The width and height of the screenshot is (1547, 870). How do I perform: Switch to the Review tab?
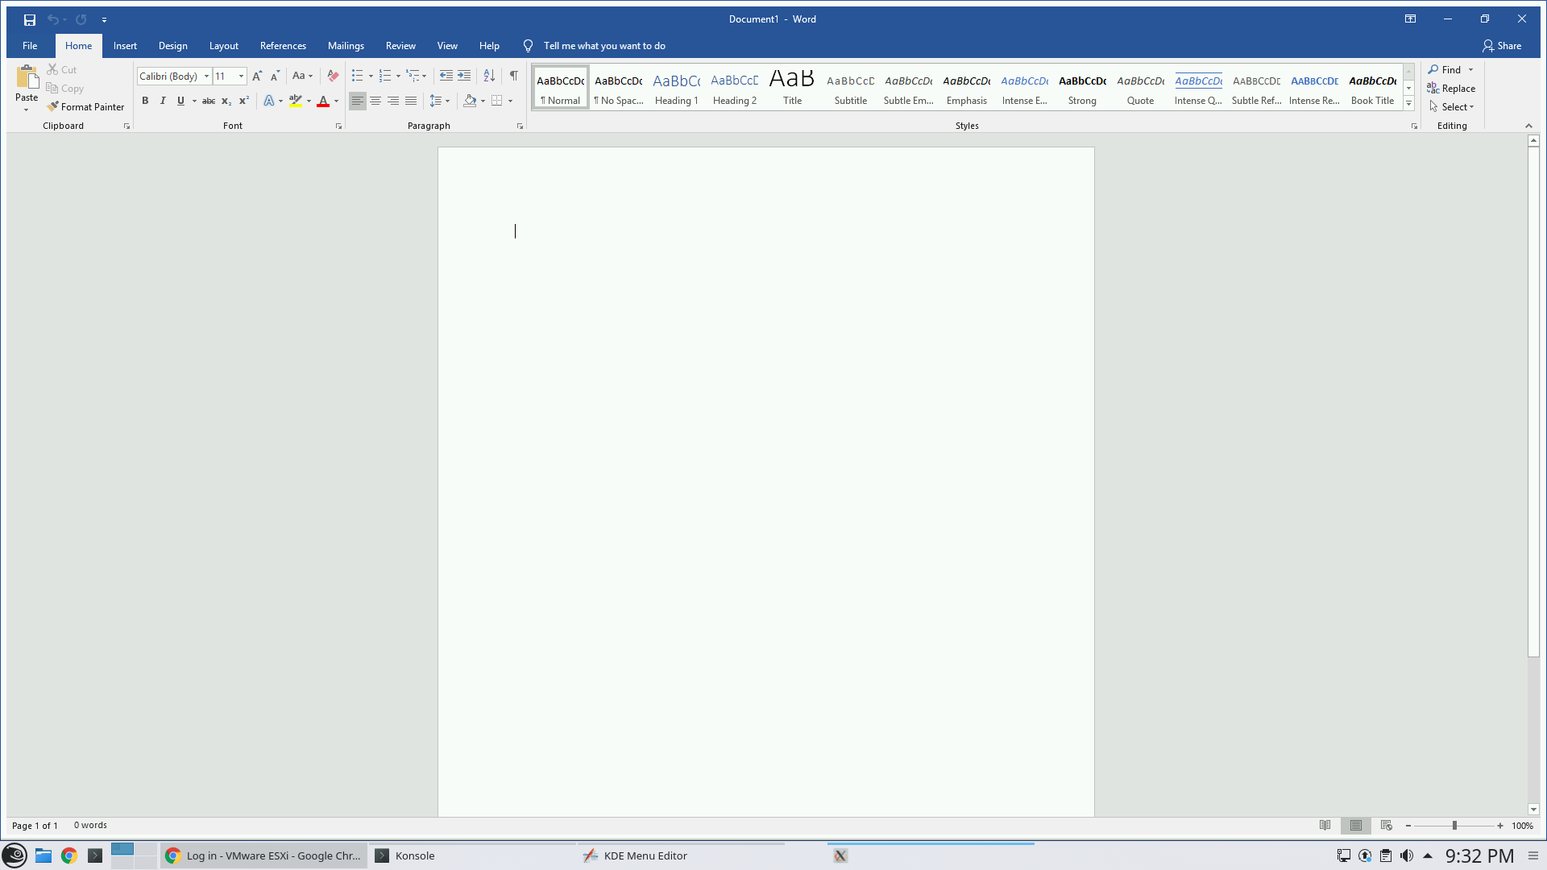pyautogui.click(x=400, y=46)
